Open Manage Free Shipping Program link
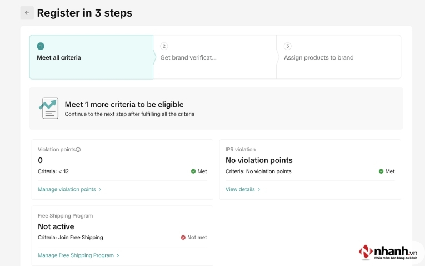The image size is (425, 266). point(76,255)
